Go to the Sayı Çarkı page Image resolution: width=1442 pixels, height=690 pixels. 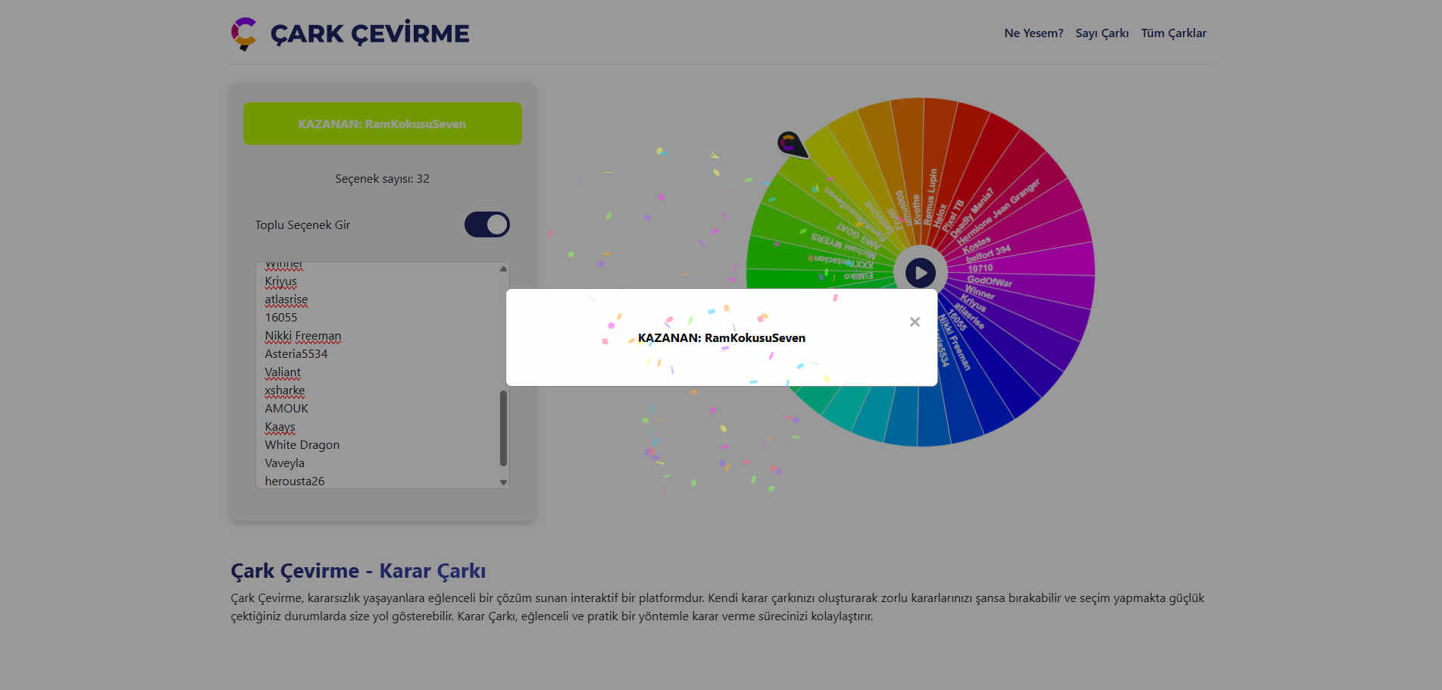(1102, 33)
